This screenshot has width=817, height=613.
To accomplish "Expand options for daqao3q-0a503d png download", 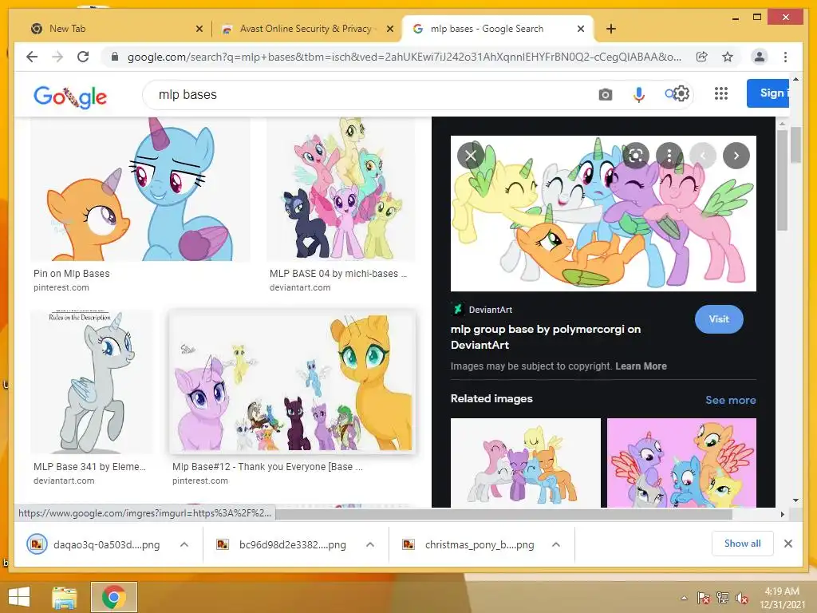I will [184, 544].
